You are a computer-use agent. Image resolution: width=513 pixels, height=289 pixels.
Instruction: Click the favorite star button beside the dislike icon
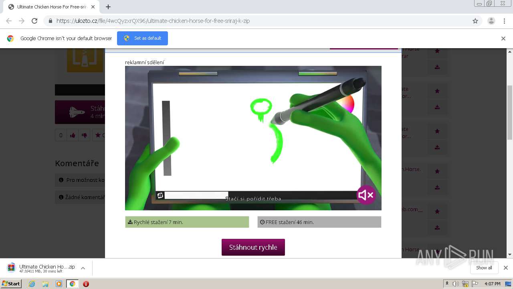(x=98, y=135)
